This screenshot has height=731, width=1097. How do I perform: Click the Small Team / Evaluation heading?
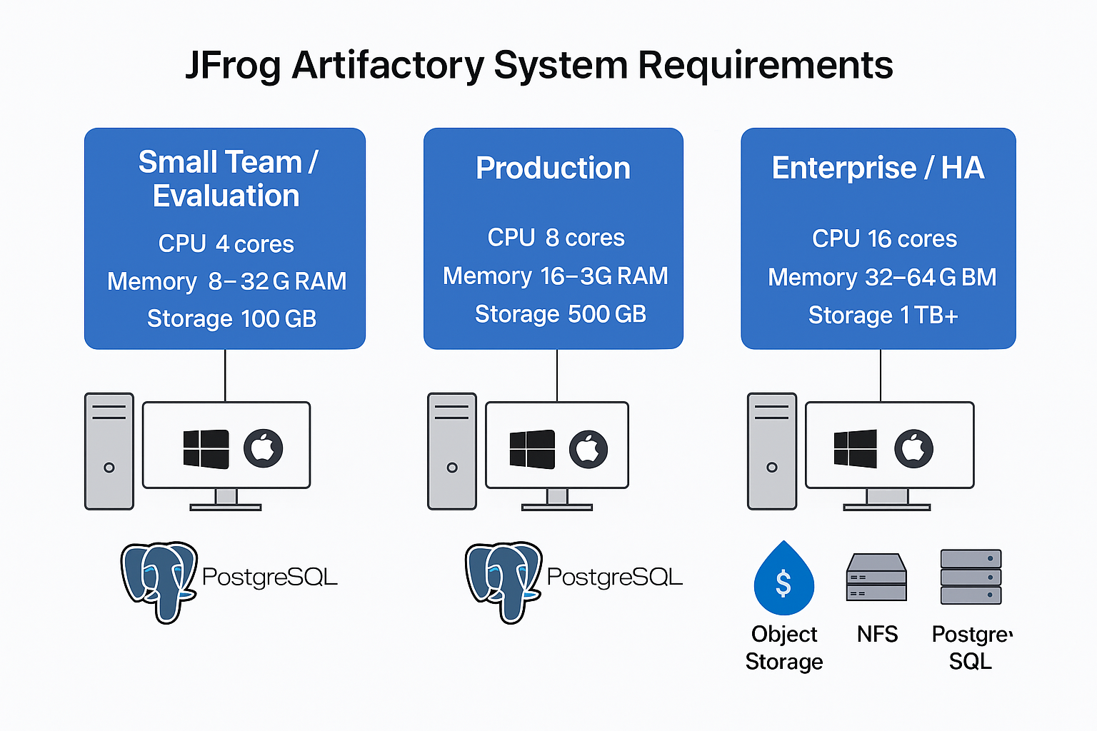click(x=227, y=178)
